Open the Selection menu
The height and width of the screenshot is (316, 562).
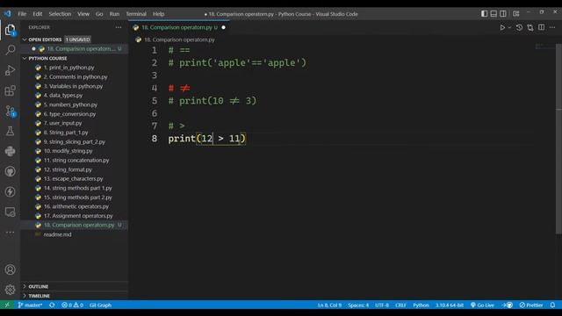(60, 14)
